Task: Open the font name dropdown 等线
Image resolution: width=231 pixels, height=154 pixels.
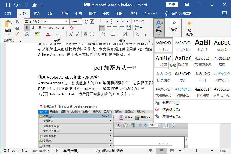Action: 67,22
